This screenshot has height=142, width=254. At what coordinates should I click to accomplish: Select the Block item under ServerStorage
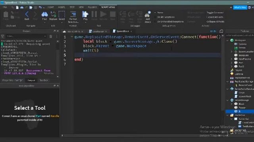coord(239,104)
